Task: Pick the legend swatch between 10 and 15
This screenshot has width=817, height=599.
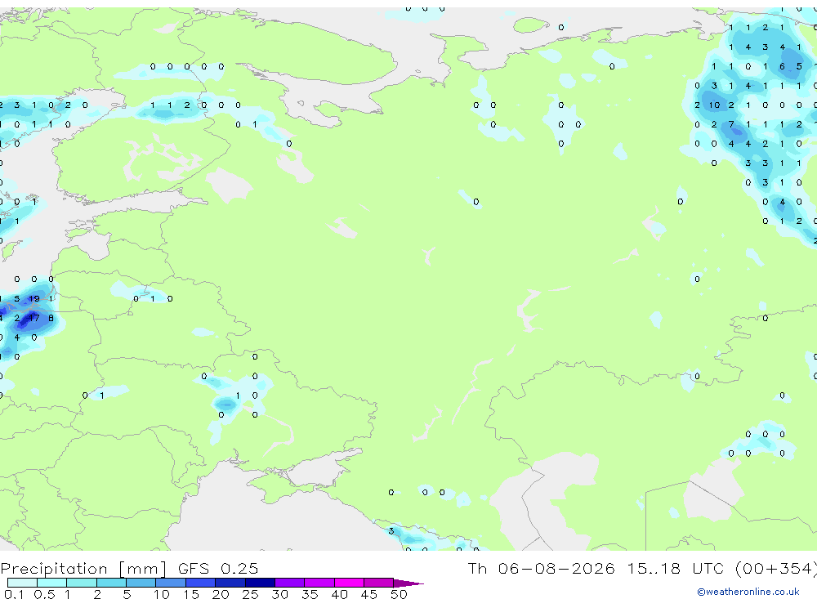Action: click(x=171, y=583)
